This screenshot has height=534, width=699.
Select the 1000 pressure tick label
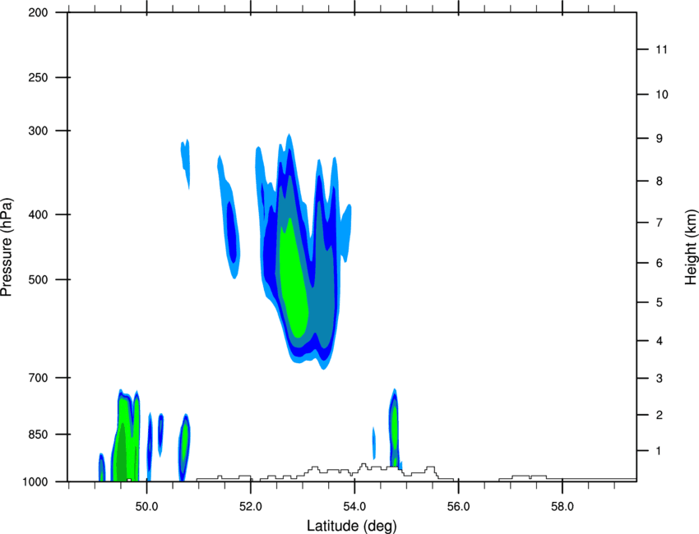pos(35,481)
